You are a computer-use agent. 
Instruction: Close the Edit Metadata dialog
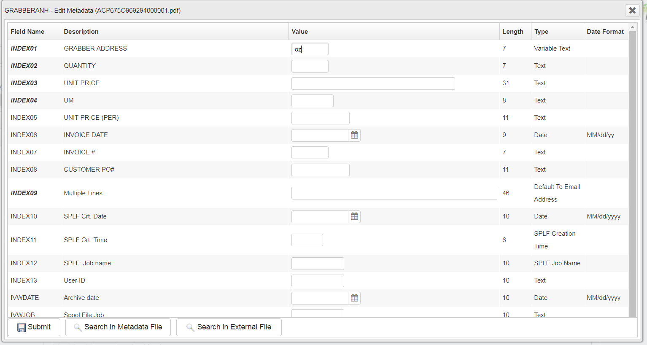click(632, 11)
